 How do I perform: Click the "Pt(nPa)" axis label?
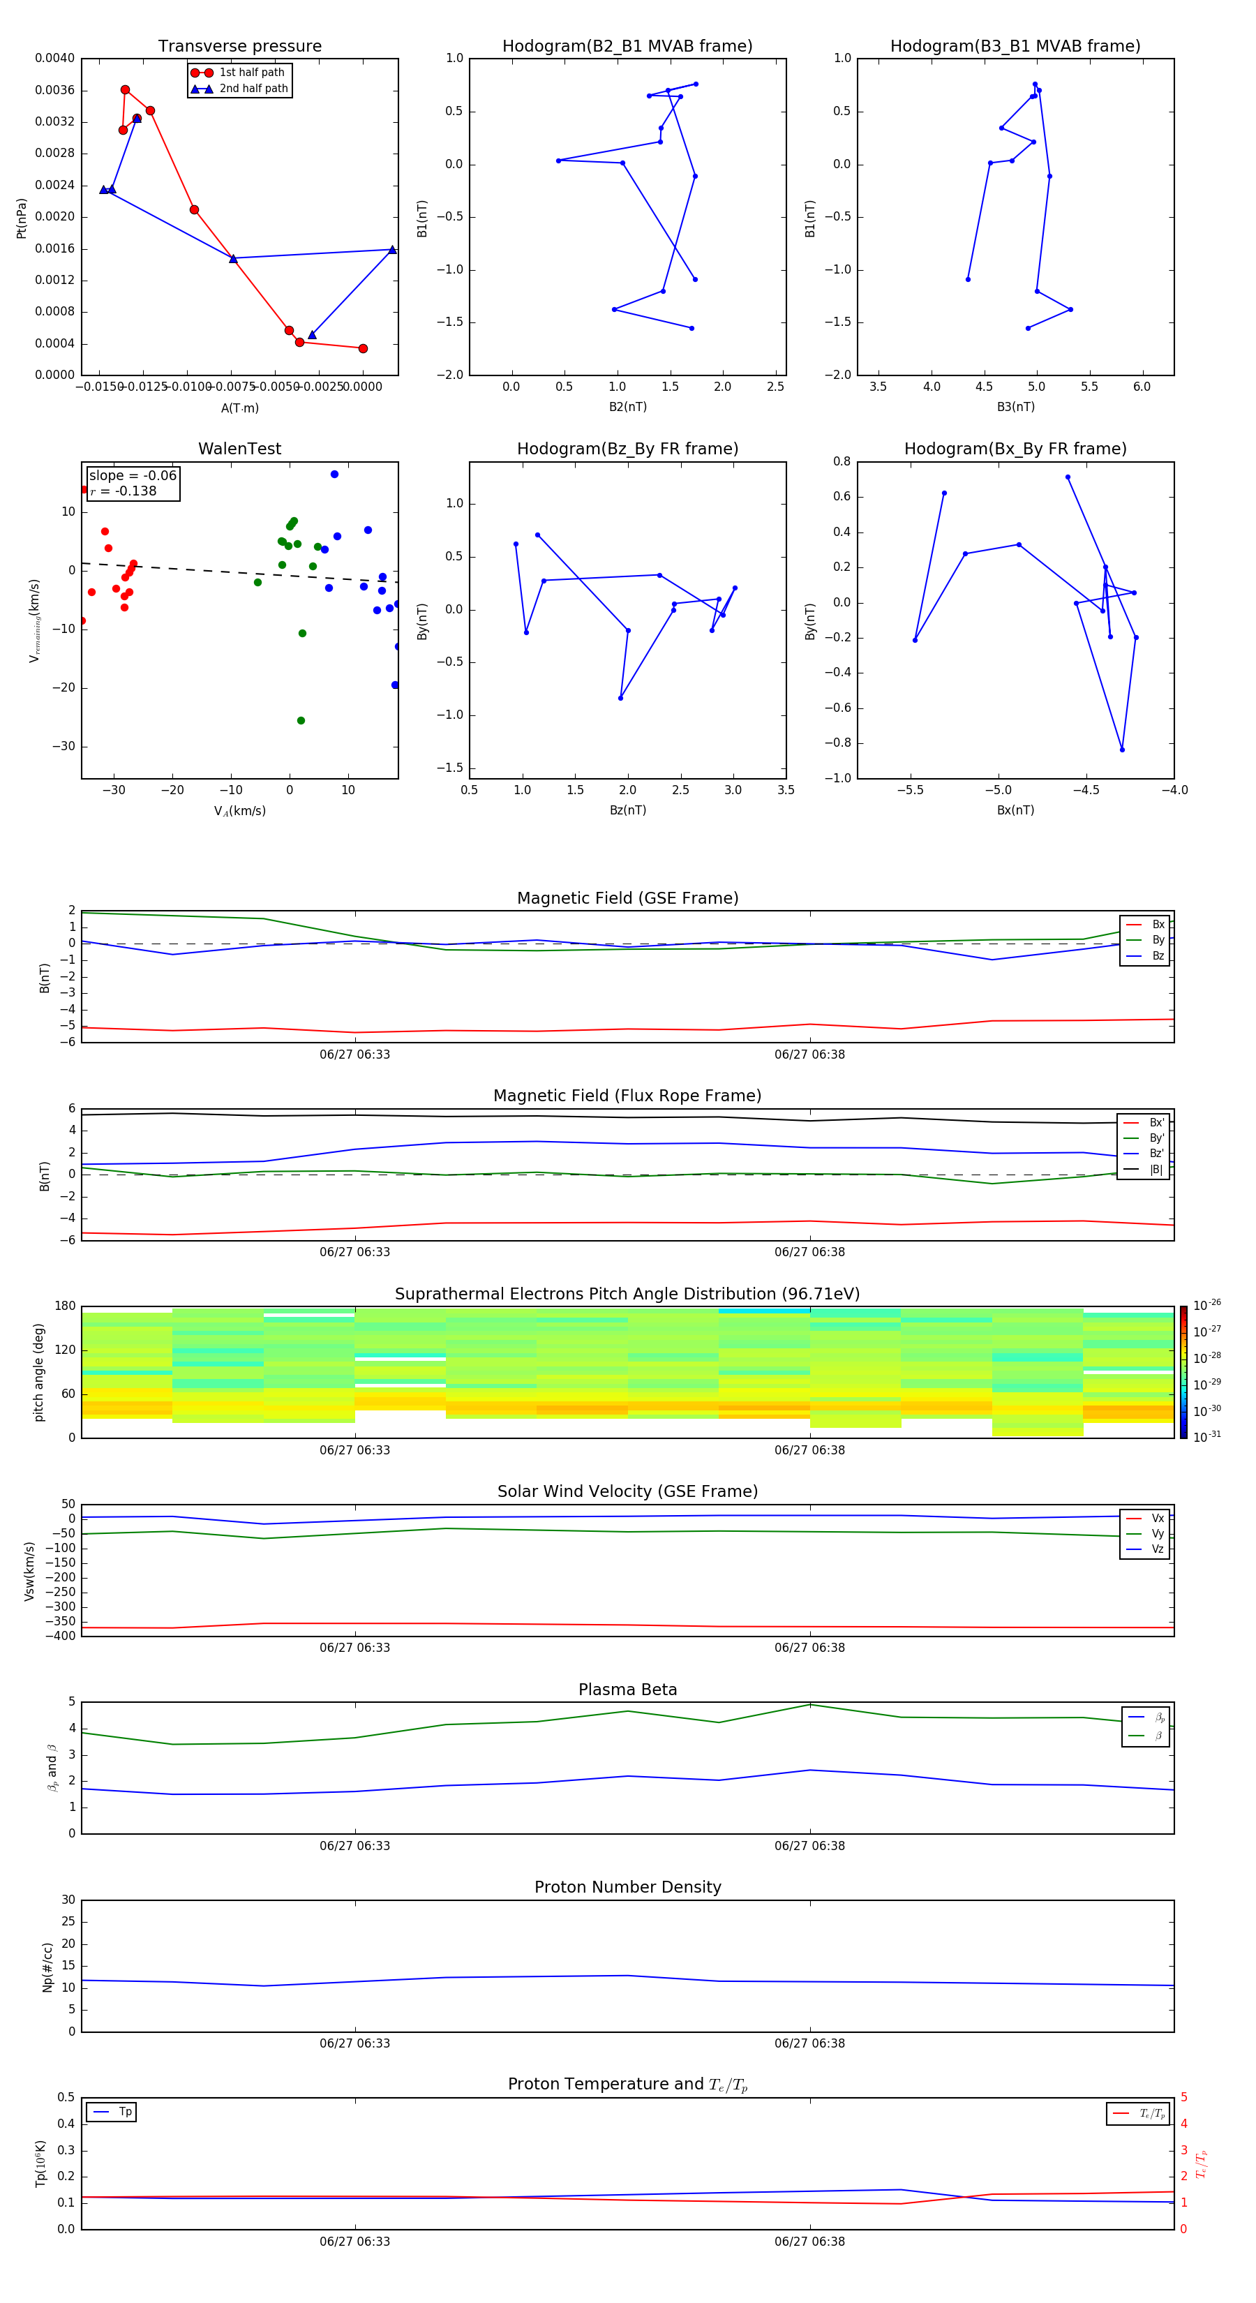(22, 218)
